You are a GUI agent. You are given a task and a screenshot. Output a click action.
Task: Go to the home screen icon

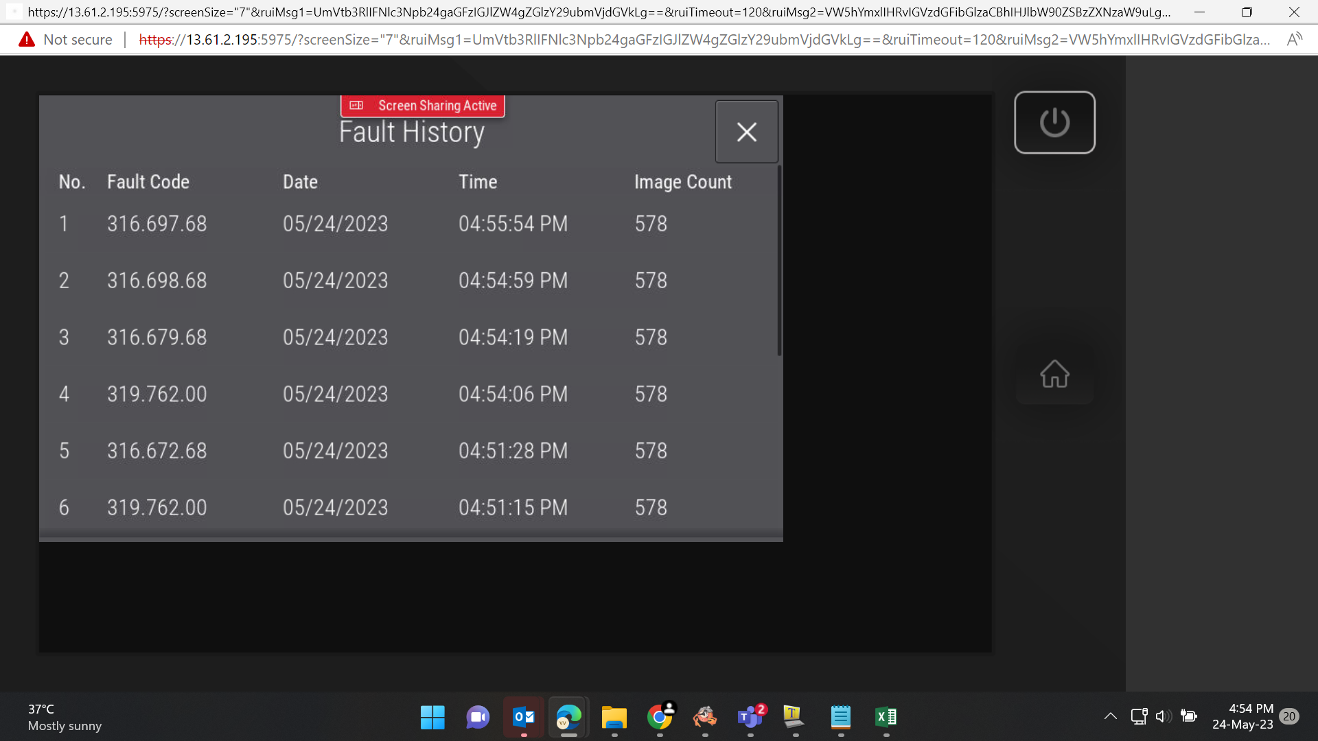click(1054, 374)
